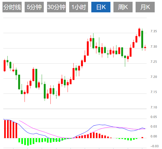The height and width of the screenshot is (149, 162).
Task: Select the 日K daily candlestick tab
Action: [101, 7]
